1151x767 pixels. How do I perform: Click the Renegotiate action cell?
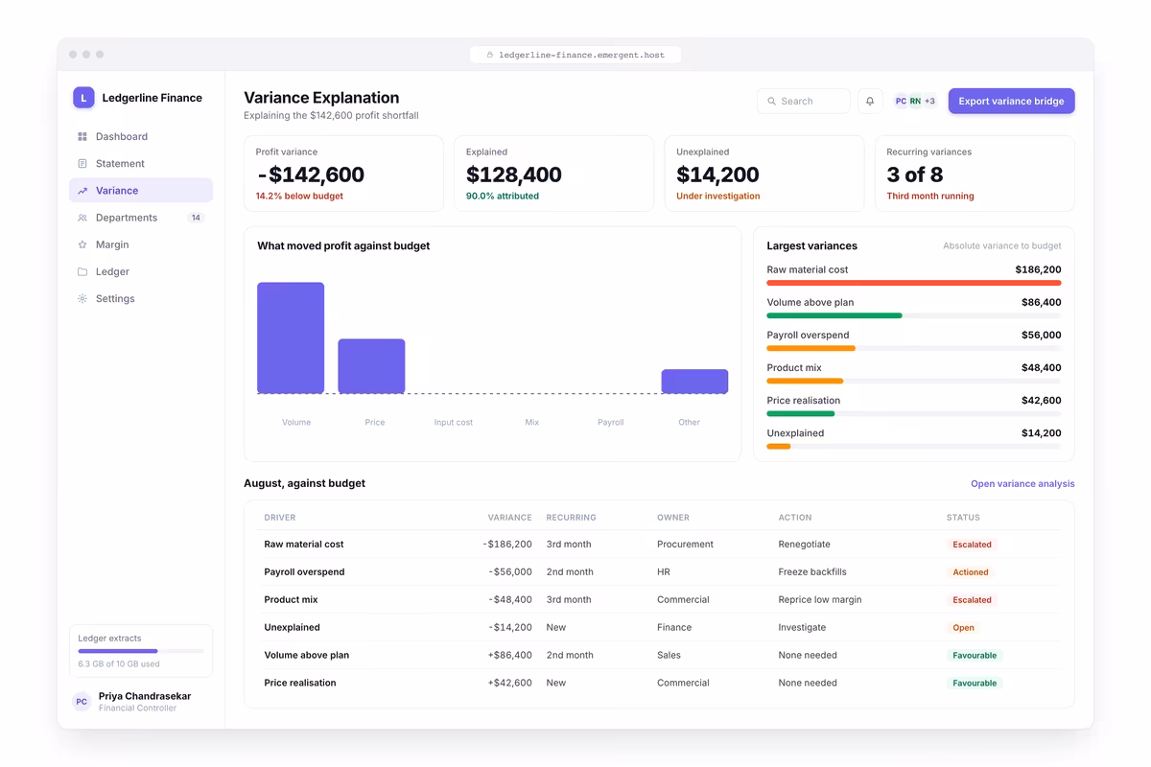click(x=804, y=545)
